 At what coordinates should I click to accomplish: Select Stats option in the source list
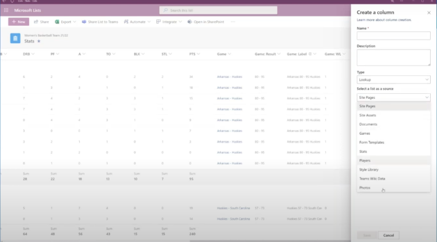tap(394, 151)
